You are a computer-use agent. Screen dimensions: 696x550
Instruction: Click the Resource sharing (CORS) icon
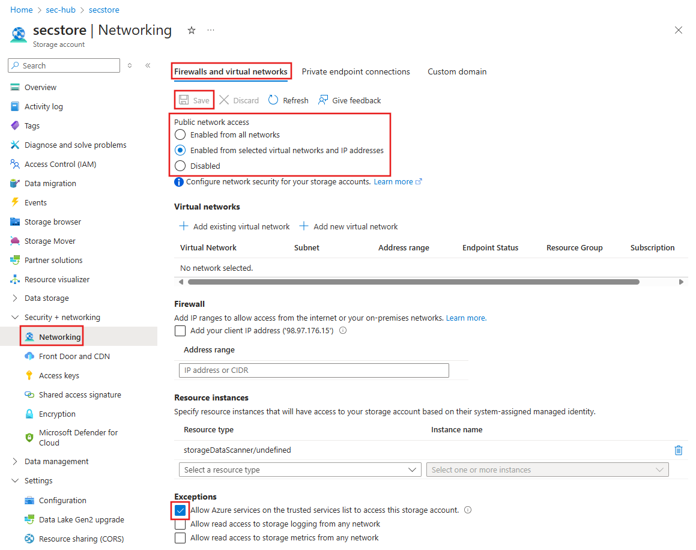pyautogui.click(x=29, y=539)
